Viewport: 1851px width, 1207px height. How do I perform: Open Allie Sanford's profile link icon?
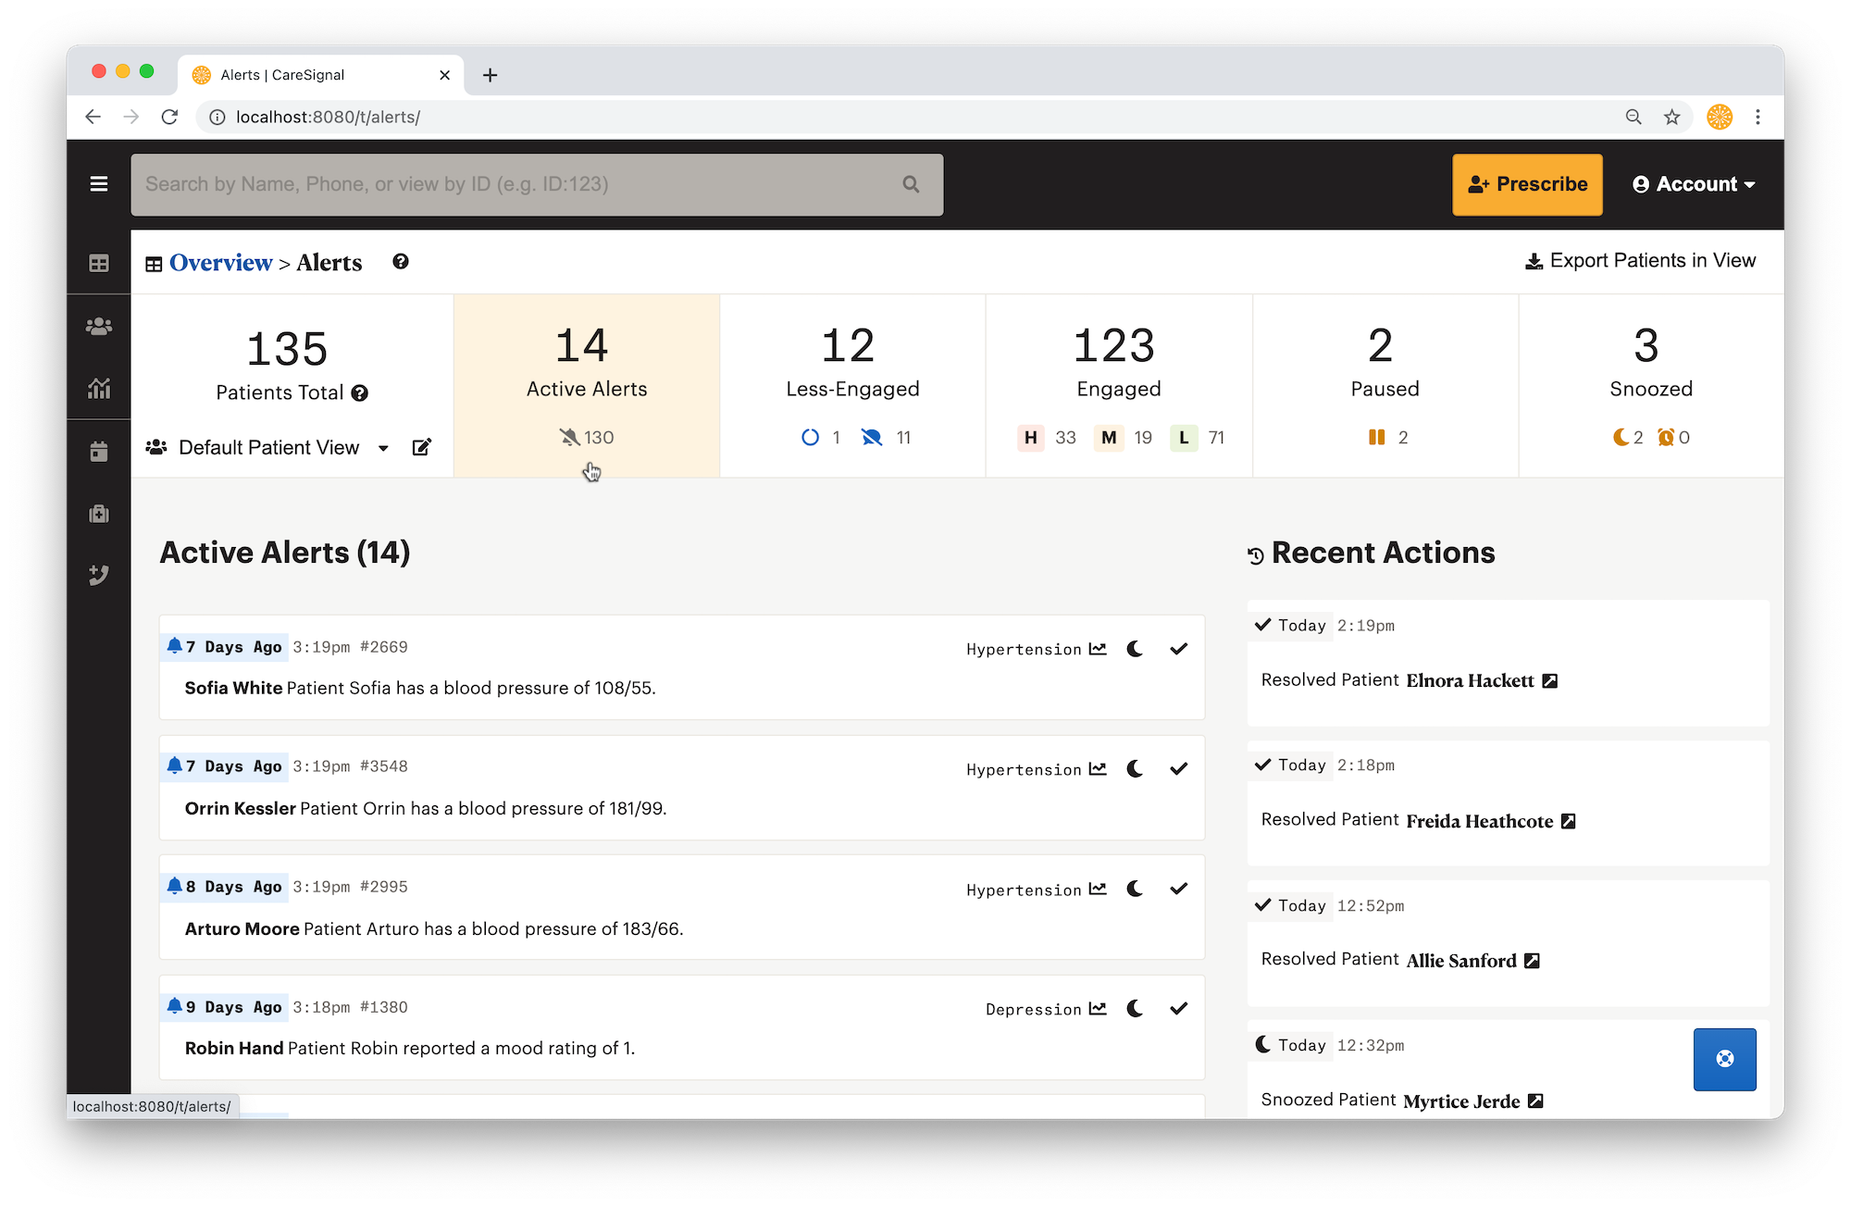pyautogui.click(x=1533, y=961)
